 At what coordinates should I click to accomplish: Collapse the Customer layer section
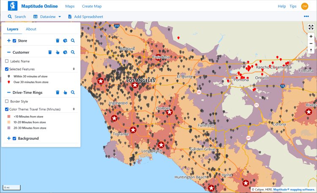point(9,52)
